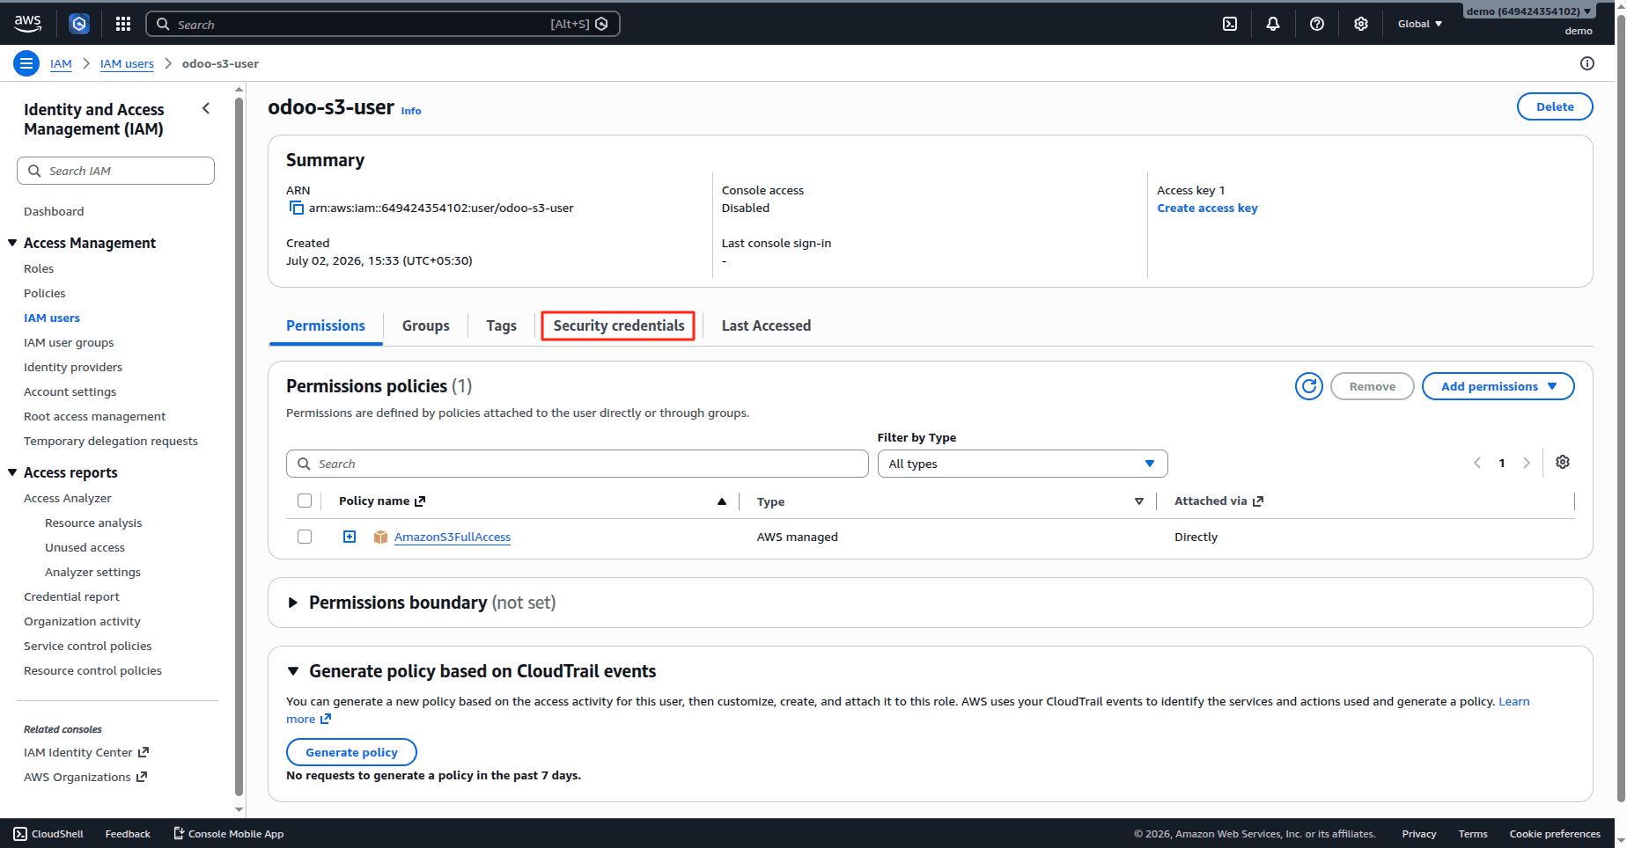This screenshot has height=848, width=1627.
Task: Focus the Search IAM field
Action: 115,171
